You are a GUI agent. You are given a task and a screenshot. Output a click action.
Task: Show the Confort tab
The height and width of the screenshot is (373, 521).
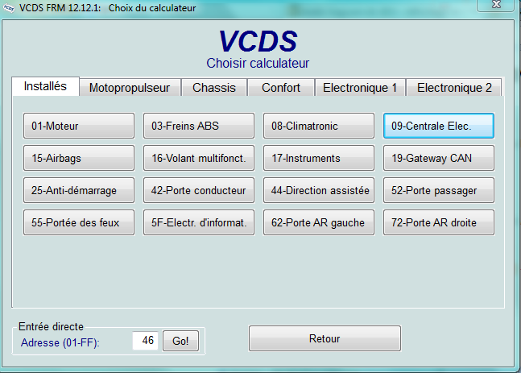pyautogui.click(x=281, y=88)
